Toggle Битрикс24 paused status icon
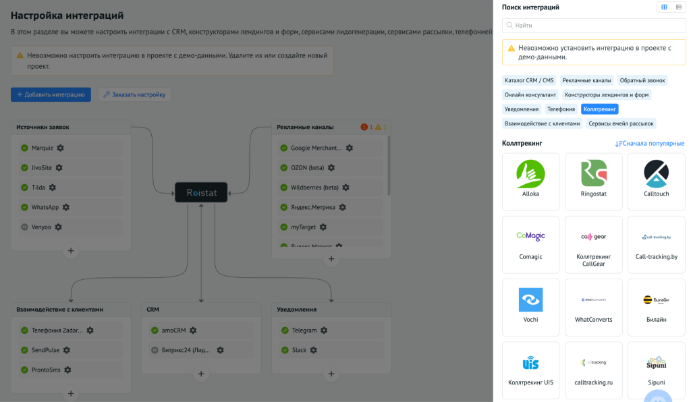 coord(155,350)
